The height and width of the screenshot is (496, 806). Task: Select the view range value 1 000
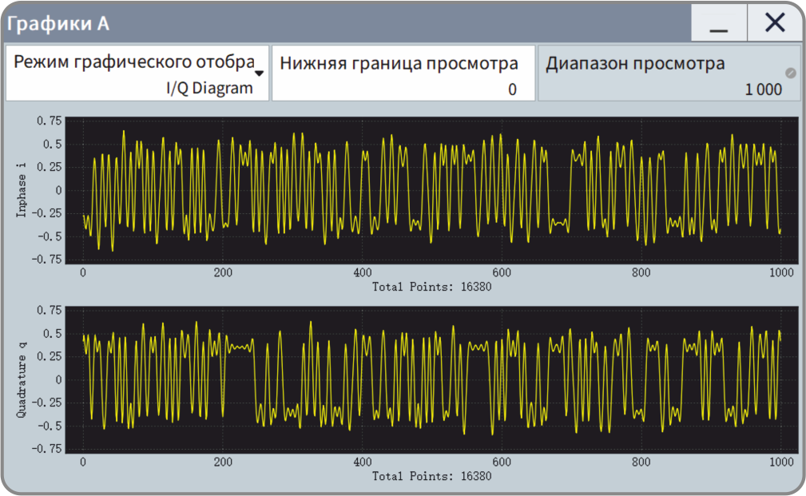coord(764,89)
